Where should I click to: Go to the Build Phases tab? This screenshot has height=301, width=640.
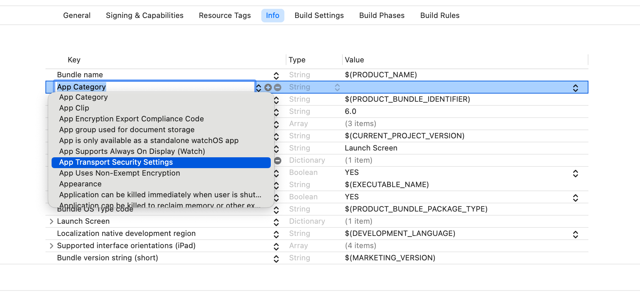(381, 16)
